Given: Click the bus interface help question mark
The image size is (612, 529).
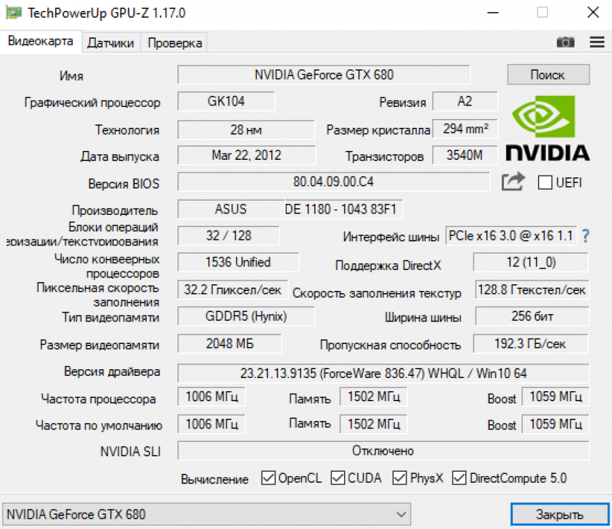Looking at the screenshot, I should click(586, 236).
